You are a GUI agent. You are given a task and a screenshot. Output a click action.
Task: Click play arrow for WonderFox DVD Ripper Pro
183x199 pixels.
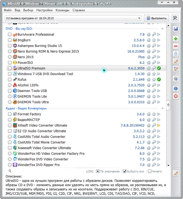[x=159, y=165]
